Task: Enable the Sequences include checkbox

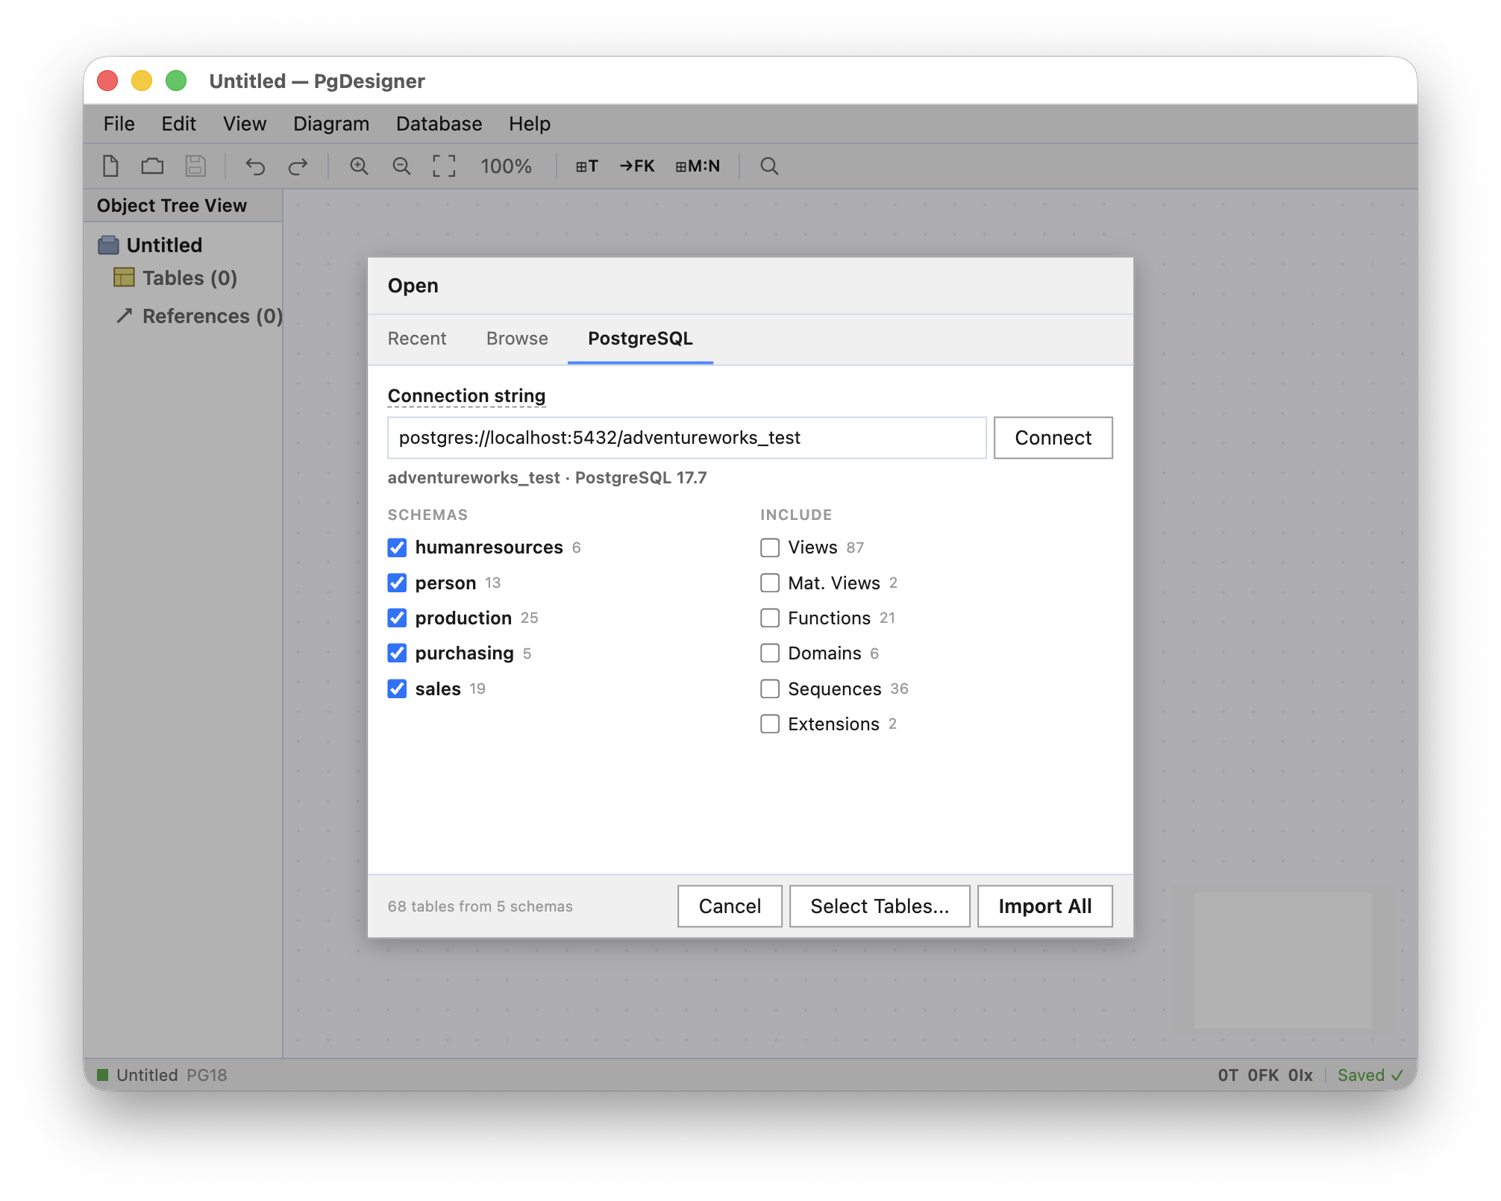Action: pos(770,689)
